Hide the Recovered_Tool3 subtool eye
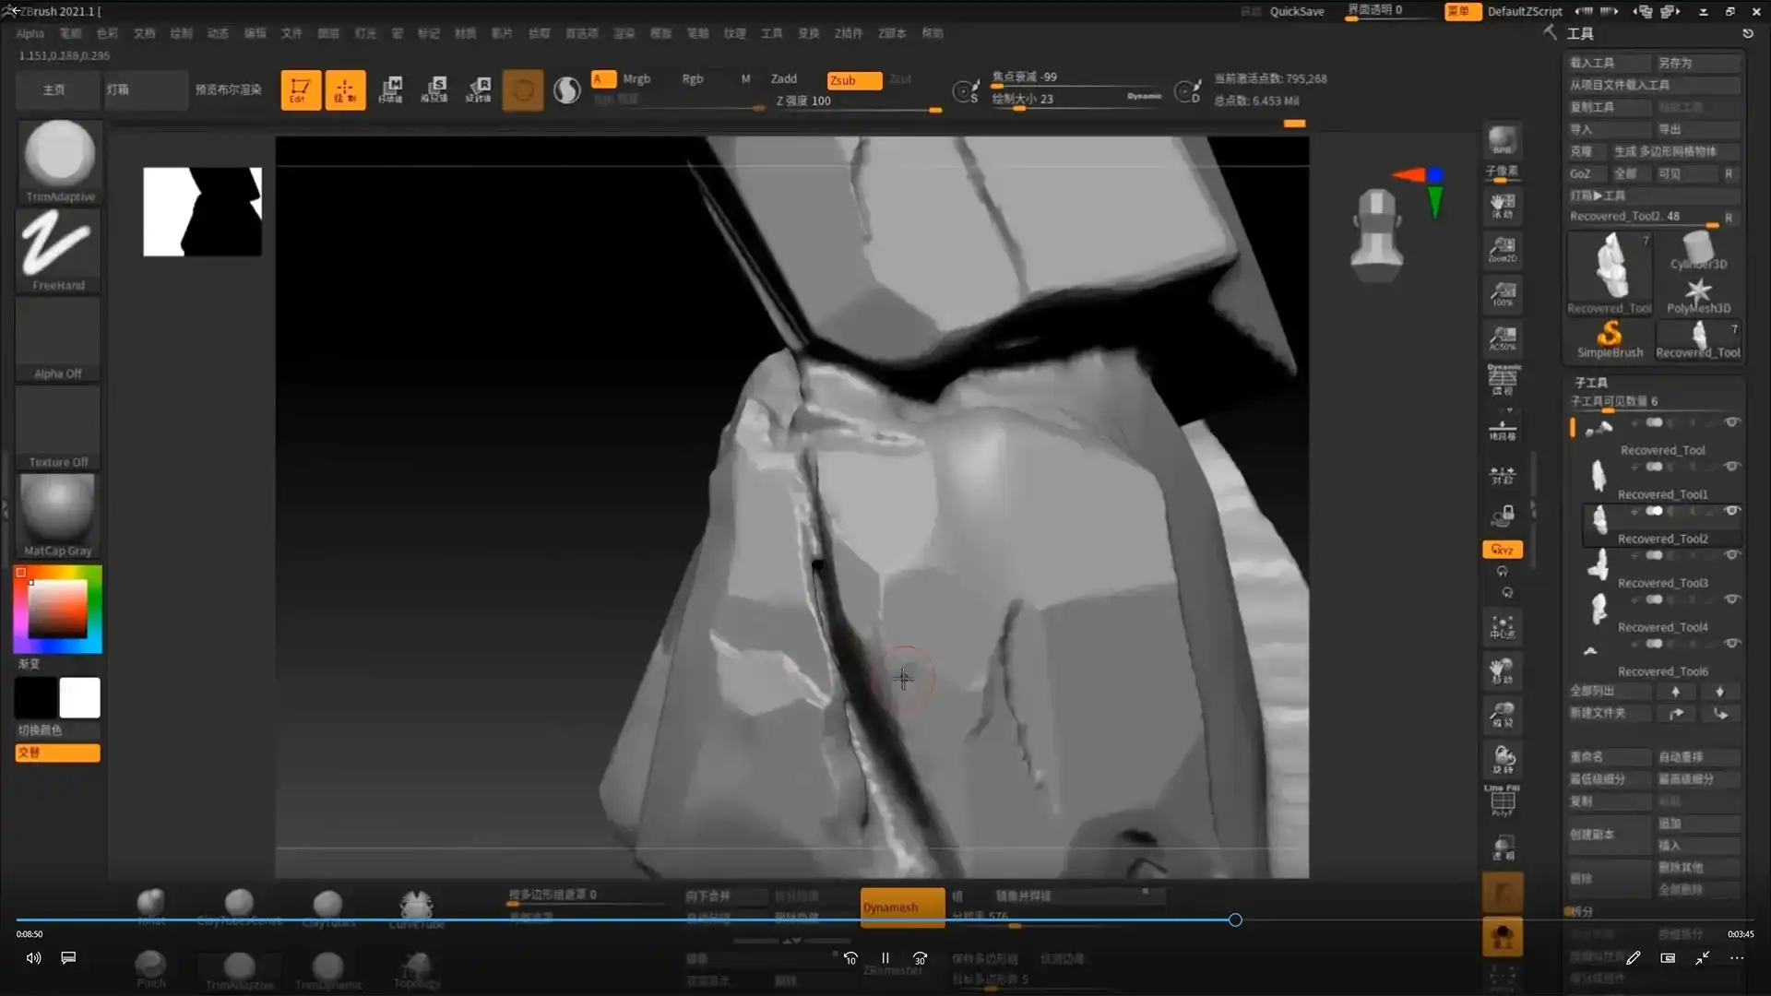 1732,555
